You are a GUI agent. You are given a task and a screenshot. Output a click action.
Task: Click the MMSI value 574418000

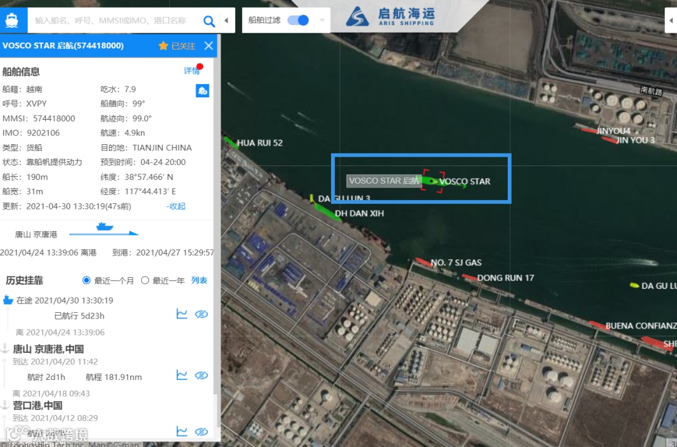[54, 118]
